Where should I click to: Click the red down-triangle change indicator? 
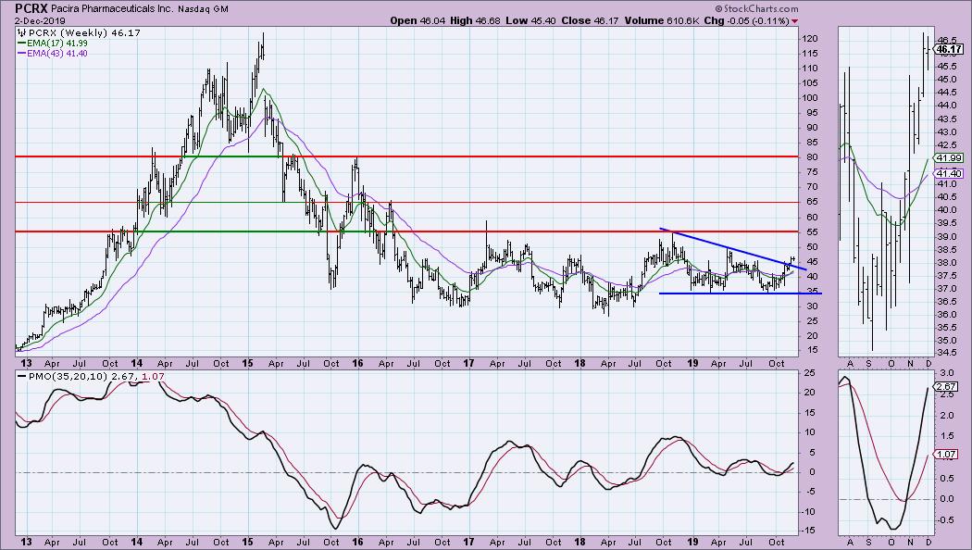coord(794,21)
